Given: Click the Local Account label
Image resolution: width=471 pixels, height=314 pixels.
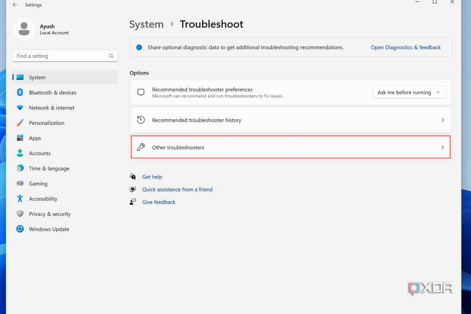Looking at the screenshot, I should (x=54, y=33).
